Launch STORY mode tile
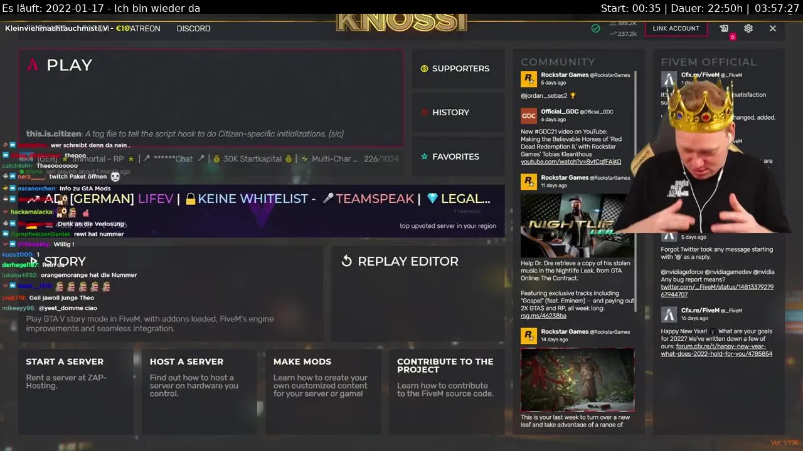The height and width of the screenshot is (451, 803). click(x=170, y=293)
